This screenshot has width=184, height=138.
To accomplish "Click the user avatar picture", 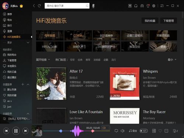I will point(6,6).
